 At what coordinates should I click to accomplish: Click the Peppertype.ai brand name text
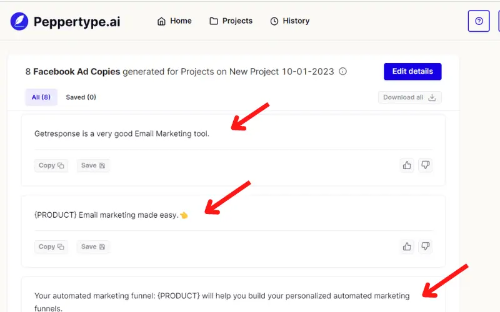(x=77, y=22)
